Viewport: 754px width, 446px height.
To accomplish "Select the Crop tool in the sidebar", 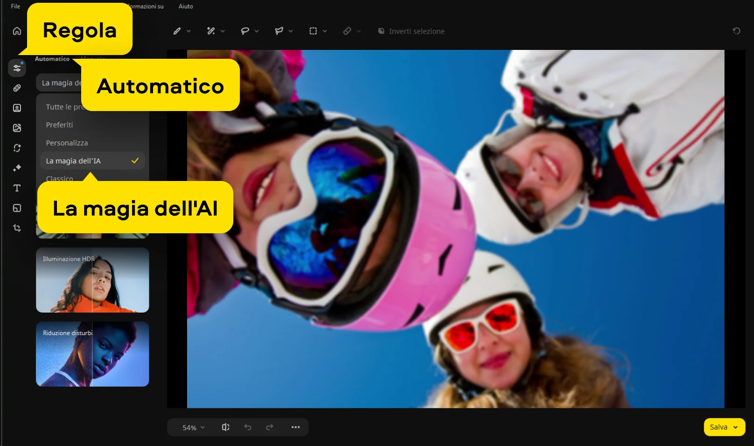I will tap(17, 228).
